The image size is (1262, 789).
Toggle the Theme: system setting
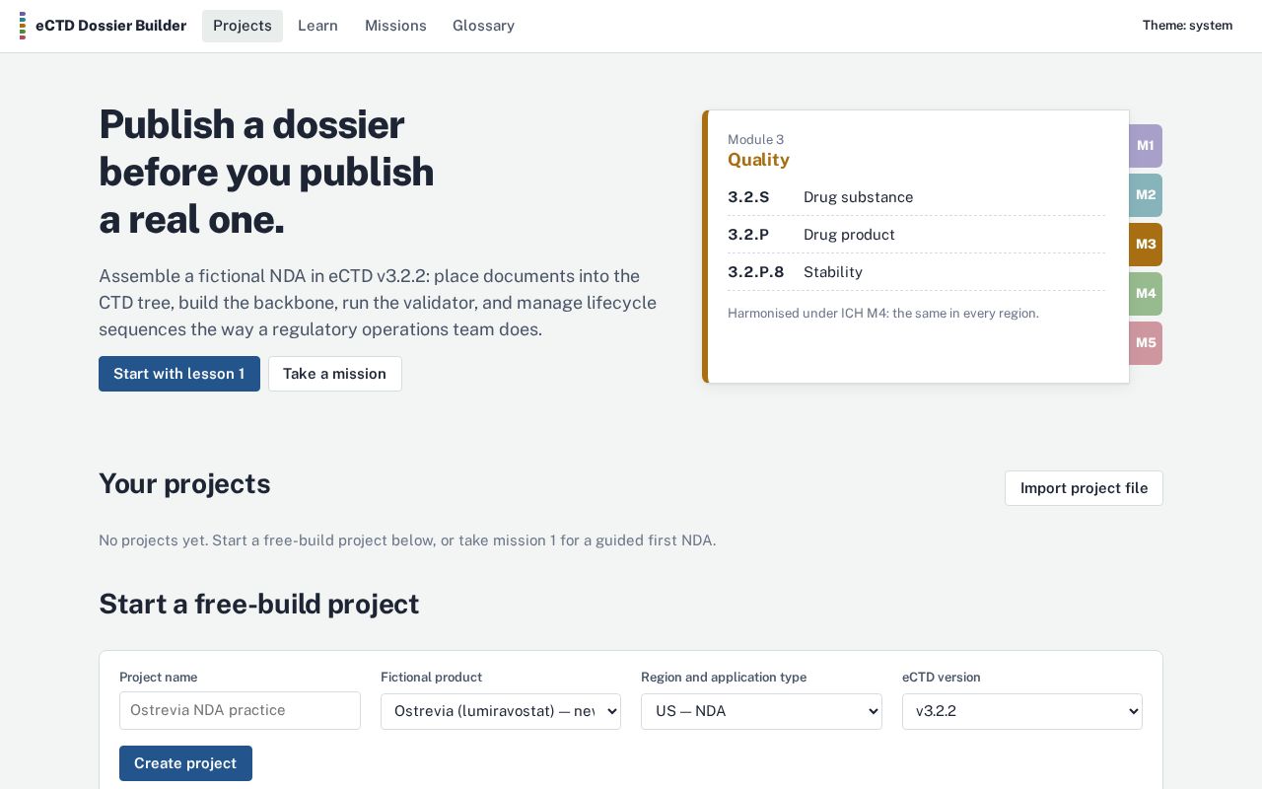[1187, 26]
